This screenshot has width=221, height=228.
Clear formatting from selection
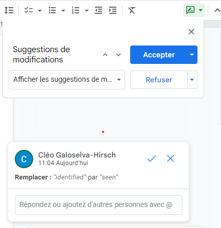[132, 10]
